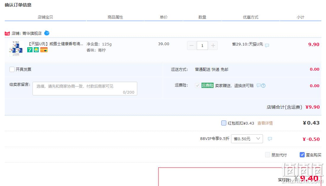Toggle the 运费险 checkbox
This screenshot has height=186, width=326.
[197, 85]
